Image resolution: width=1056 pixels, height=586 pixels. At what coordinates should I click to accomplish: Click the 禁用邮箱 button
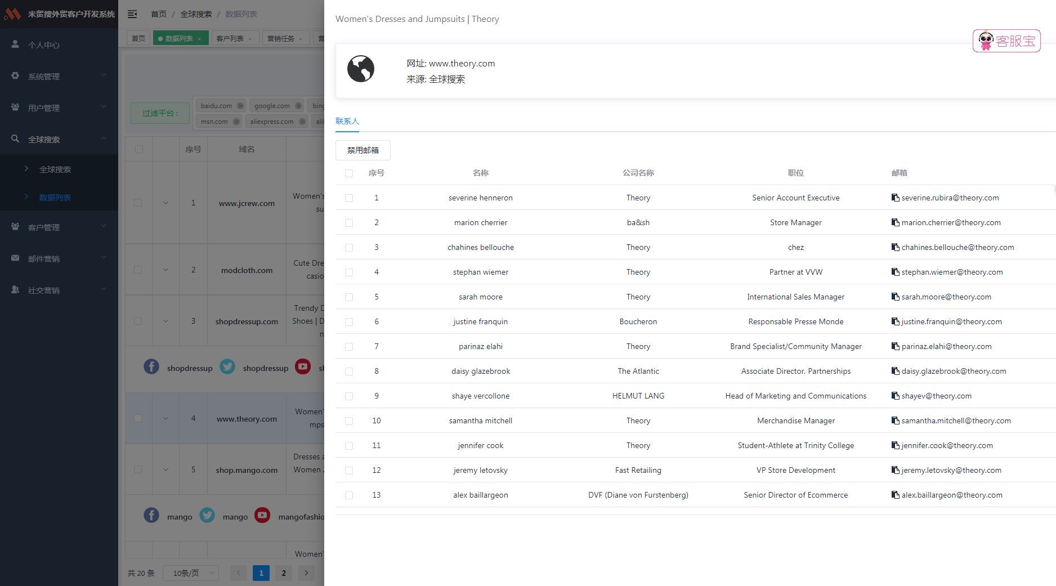point(363,150)
